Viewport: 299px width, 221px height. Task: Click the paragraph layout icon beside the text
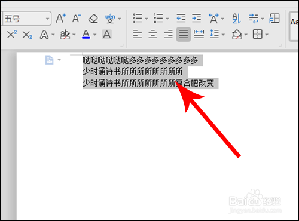tap(49, 60)
